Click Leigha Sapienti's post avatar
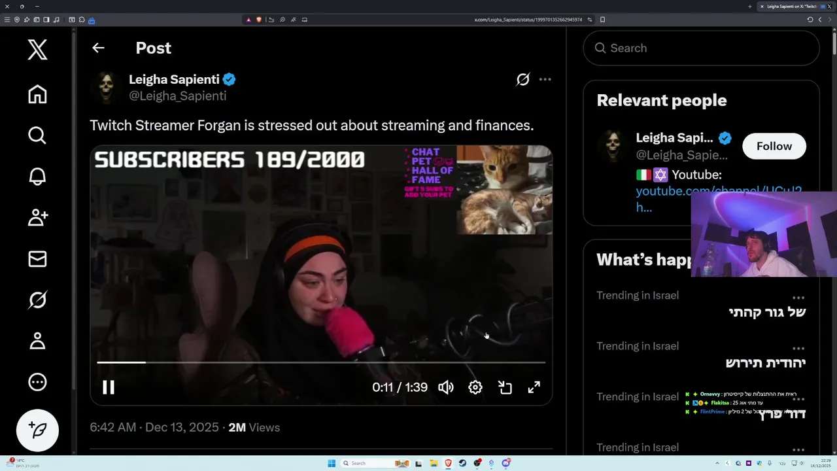837x471 pixels. (x=107, y=87)
